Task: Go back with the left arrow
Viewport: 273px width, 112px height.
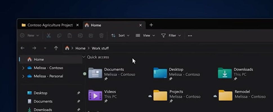Action: click(x=23, y=48)
